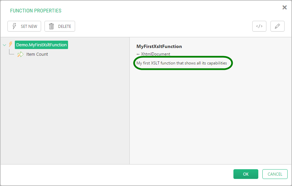This screenshot has height=186, width=292.
Task: Click the XhtmlDocument return type text
Action: click(x=156, y=54)
